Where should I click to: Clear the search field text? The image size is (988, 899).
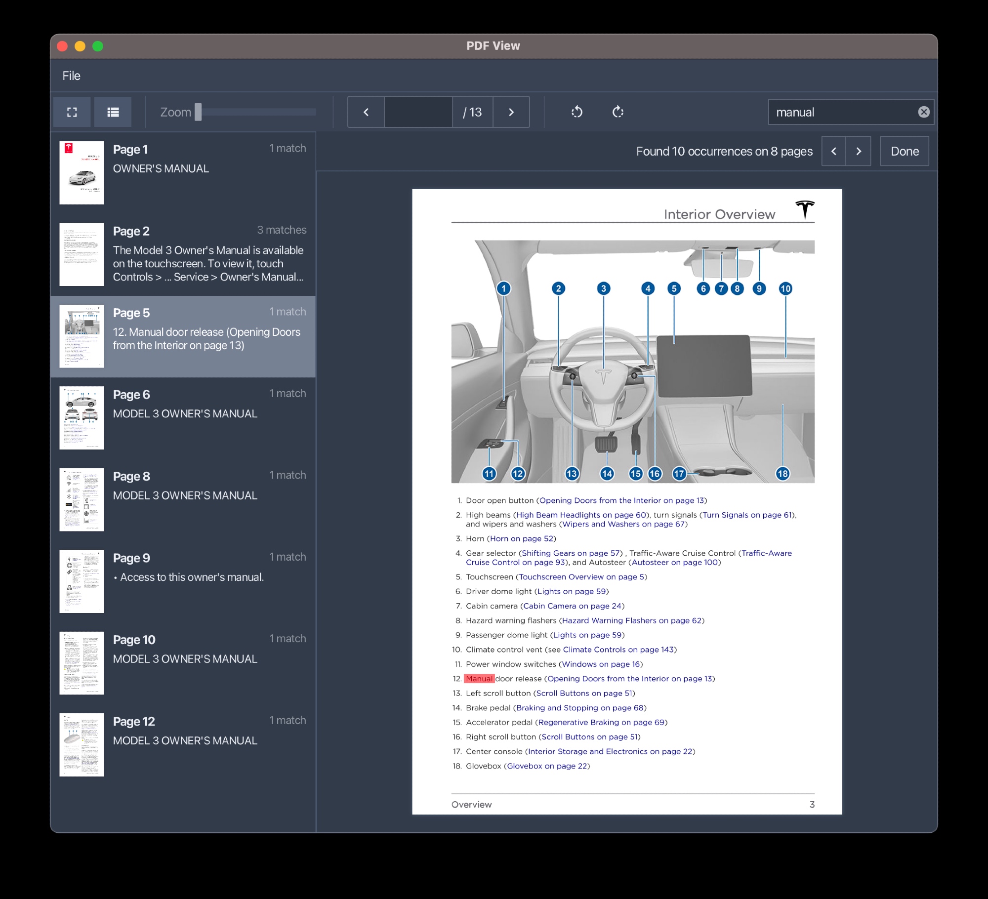click(x=923, y=112)
